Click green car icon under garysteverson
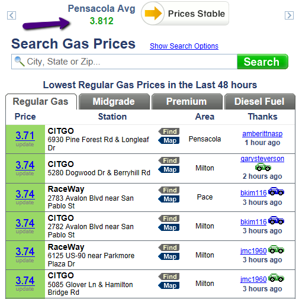Screen dimensions: 299x299 (263, 168)
